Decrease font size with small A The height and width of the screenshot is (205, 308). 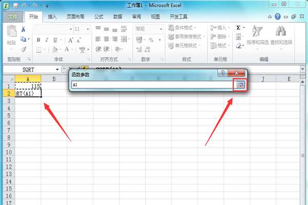pos(79,40)
